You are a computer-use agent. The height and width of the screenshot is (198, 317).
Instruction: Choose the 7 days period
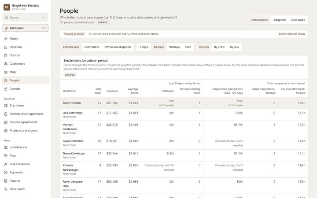[144, 47]
